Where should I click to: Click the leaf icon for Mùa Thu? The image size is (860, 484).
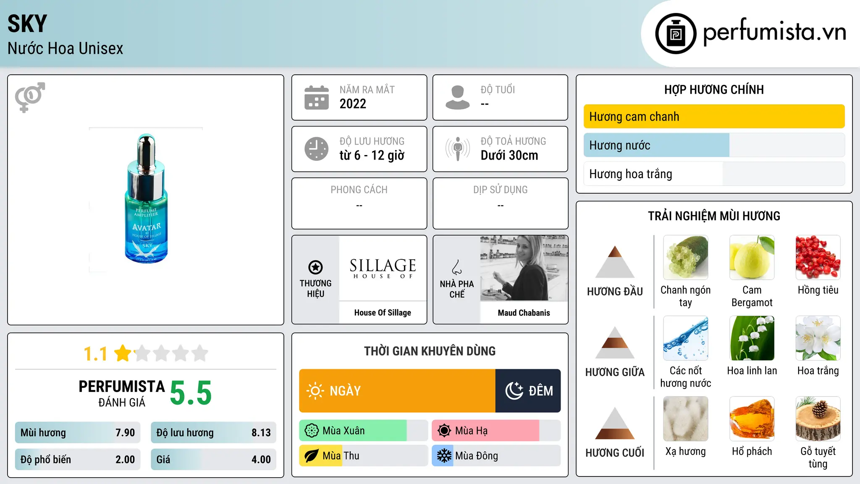(x=312, y=456)
